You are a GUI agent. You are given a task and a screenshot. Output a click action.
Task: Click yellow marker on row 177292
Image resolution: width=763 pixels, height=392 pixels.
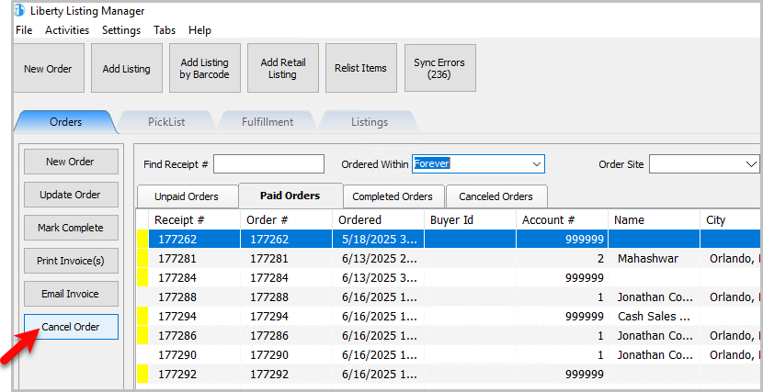pos(143,375)
